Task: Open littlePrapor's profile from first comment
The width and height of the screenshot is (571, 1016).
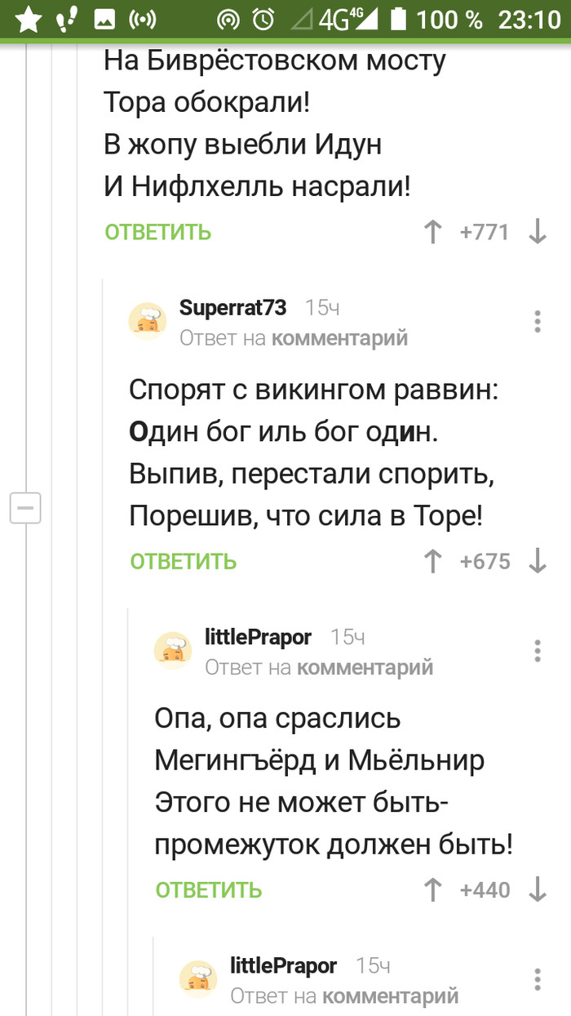Action: click(x=258, y=637)
